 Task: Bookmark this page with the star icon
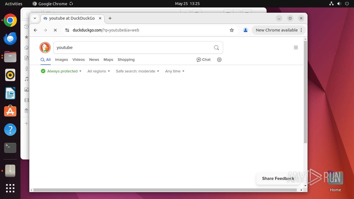[x=232, y=30]
